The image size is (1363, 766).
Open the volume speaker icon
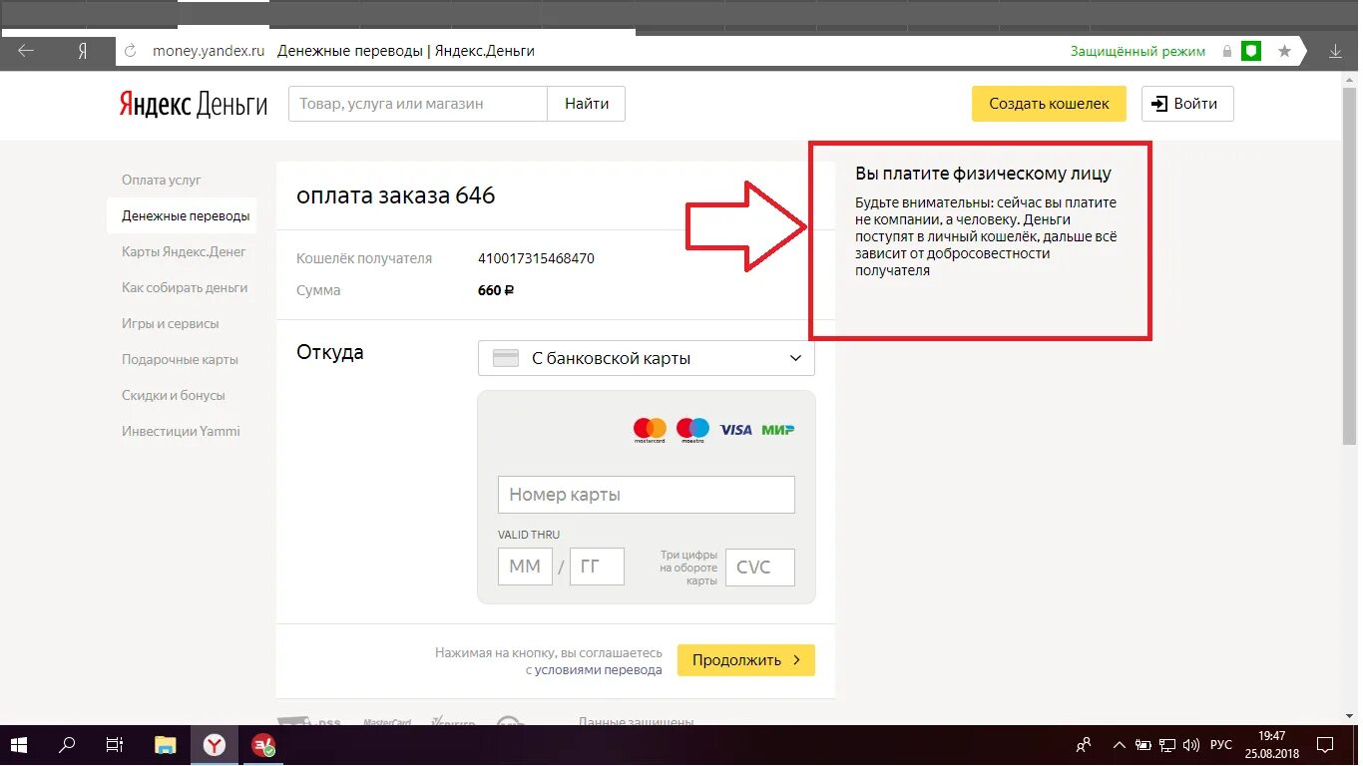click(1190, 745)
